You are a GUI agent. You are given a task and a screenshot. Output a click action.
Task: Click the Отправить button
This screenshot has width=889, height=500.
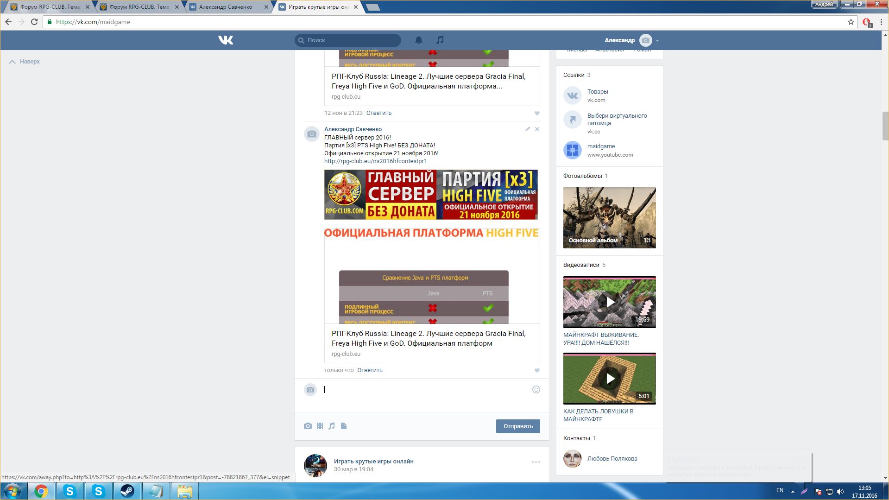pos(518,426)
